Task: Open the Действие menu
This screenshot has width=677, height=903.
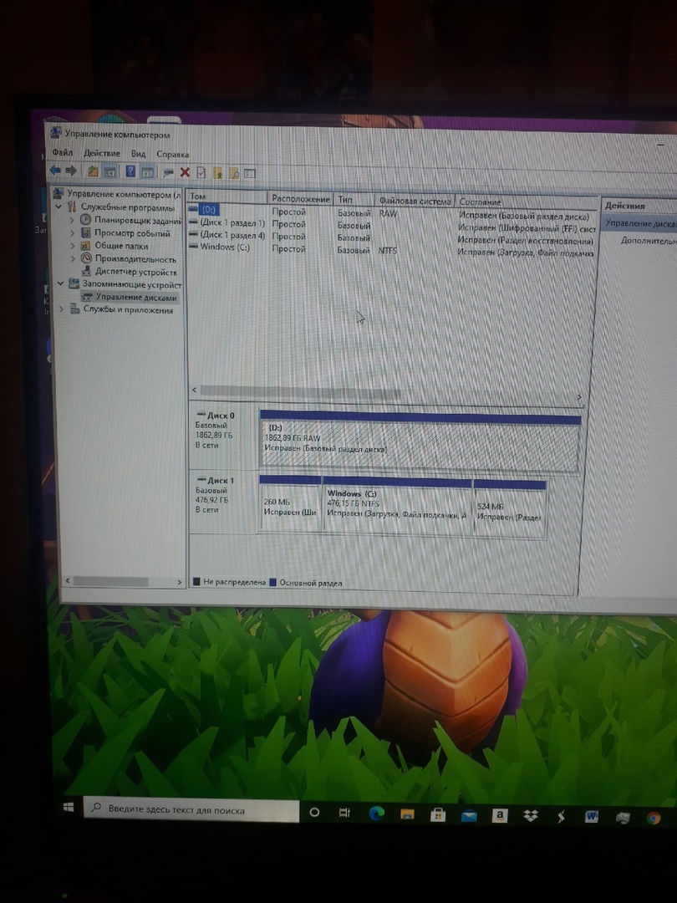Action: pos(101,153)
